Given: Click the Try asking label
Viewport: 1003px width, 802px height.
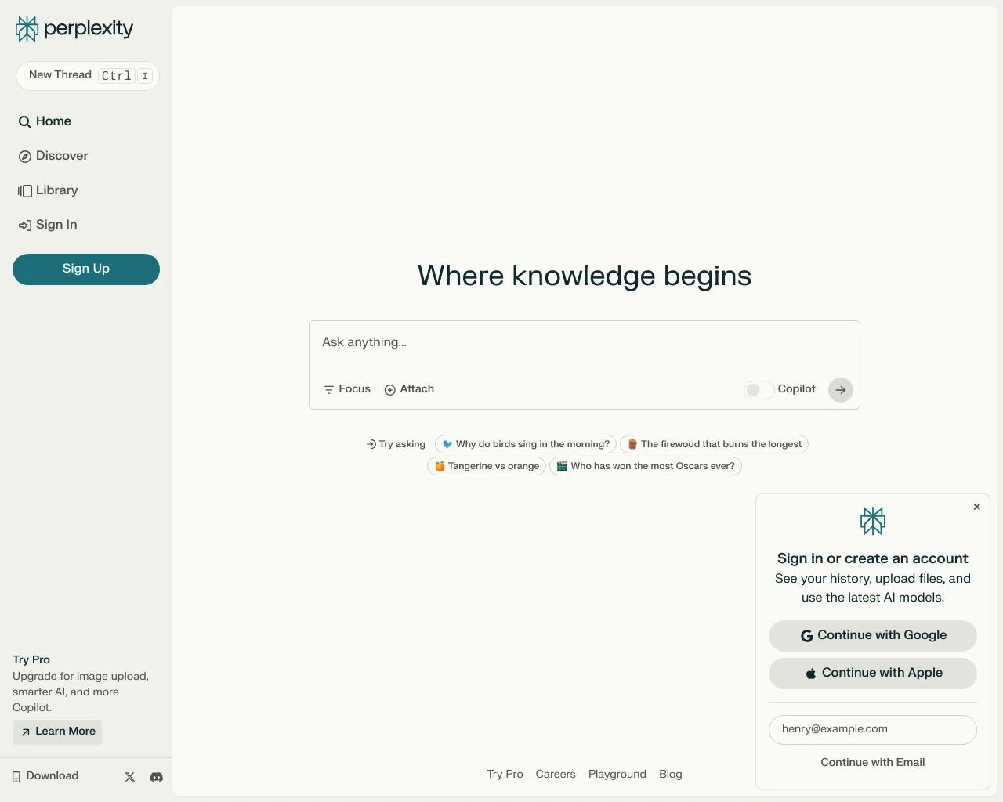Looking at the screenshot, I should click(396, 444).
